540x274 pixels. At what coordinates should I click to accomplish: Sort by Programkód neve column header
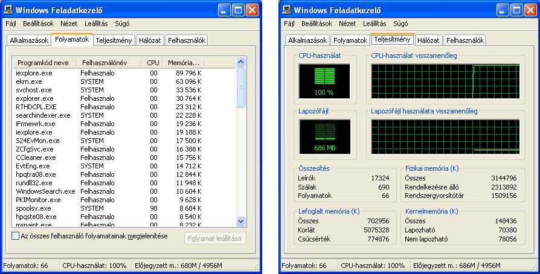click(x=45, y=63)
